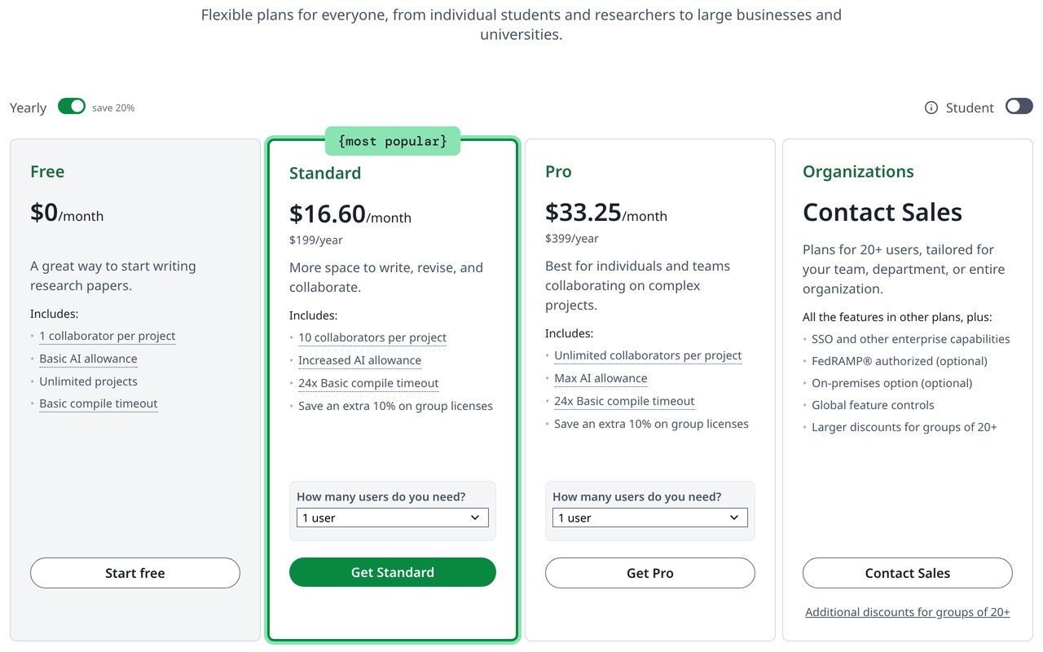Viewport: 1043px width, 652px height.
Task: Click the Get Pro button
Action: tap(650, 573)
